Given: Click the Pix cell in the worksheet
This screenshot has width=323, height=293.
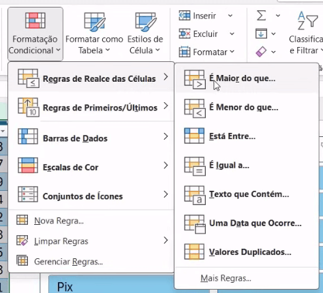Looking at the screenshot, I should [x=111, y=284].
